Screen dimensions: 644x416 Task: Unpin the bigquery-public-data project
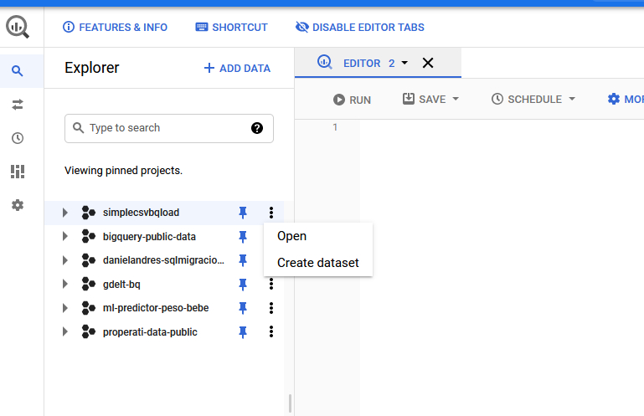(x=243, y=237)
